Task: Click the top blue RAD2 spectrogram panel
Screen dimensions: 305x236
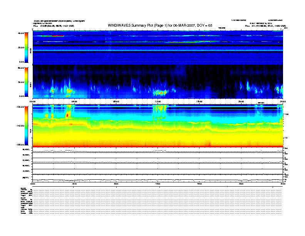Action: 158,47
